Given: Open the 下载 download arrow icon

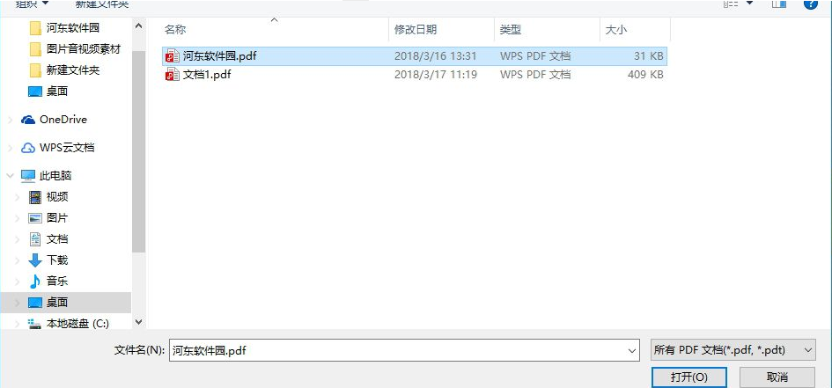Looking at the screenshot, I should 35,260.
